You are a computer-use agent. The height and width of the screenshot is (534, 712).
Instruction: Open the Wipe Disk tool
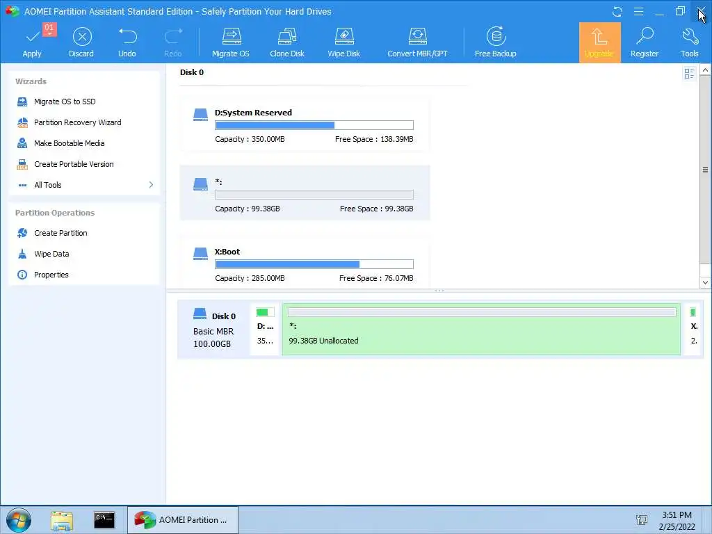[343, 42]
